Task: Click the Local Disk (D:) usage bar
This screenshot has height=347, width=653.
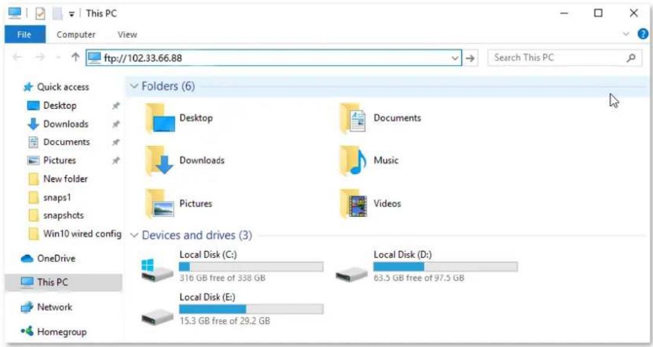Action: (x=445, y=267)
